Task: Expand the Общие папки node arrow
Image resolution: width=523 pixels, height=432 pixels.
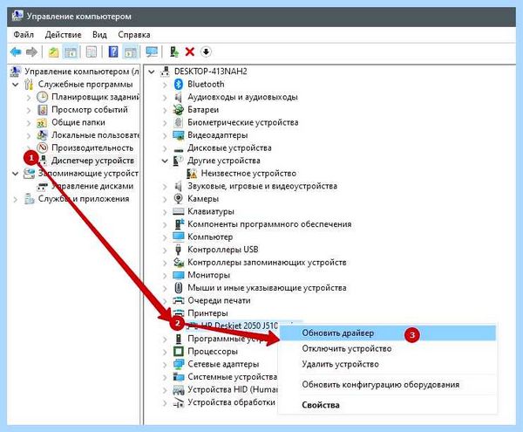Action: point(29,122)
